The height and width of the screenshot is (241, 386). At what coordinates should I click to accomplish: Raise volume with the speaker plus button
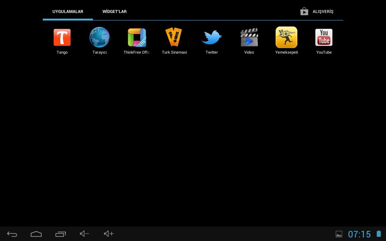(x=109, y=233)
